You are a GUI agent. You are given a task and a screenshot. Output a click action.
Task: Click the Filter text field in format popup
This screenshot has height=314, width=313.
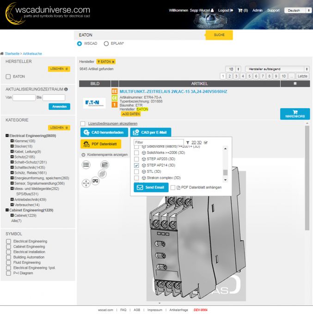[159, 142]
